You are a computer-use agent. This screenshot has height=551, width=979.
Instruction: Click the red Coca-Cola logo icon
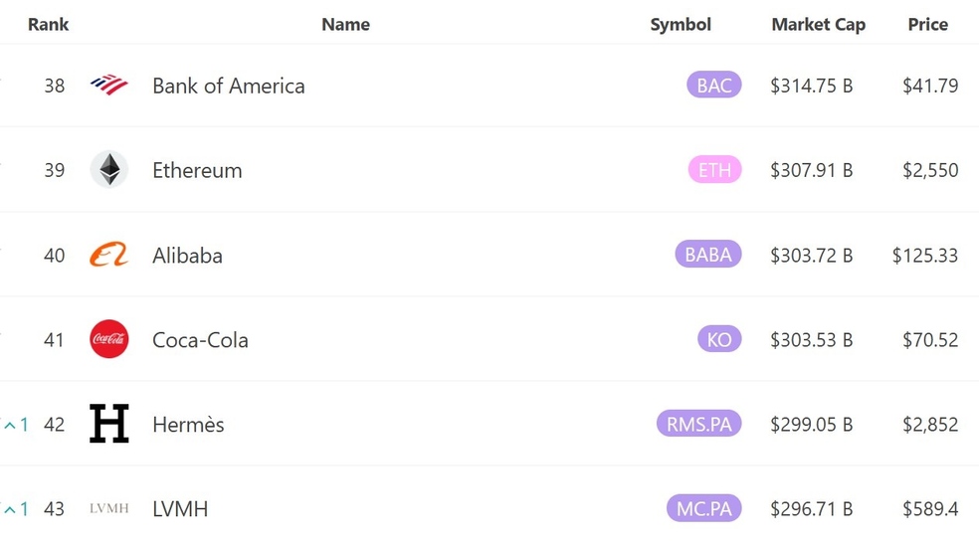click(109, 339)
